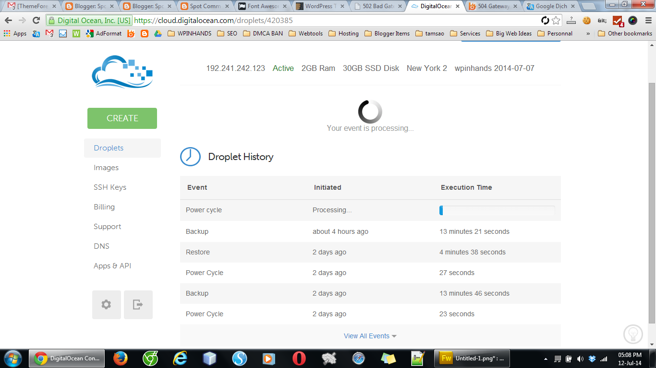Click the color lens extension icon
The height and width of the screenshot is (368, 656).
point(633,21)
